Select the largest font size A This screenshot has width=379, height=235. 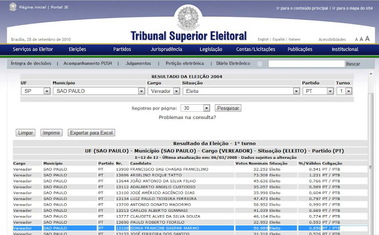coord(367,38)
